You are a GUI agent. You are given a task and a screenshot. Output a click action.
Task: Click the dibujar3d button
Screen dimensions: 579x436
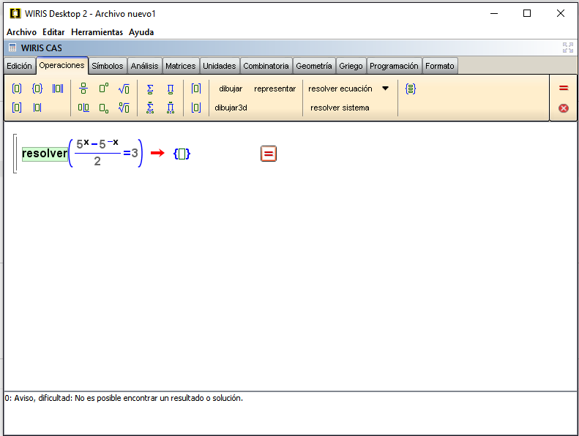(231, 108)
